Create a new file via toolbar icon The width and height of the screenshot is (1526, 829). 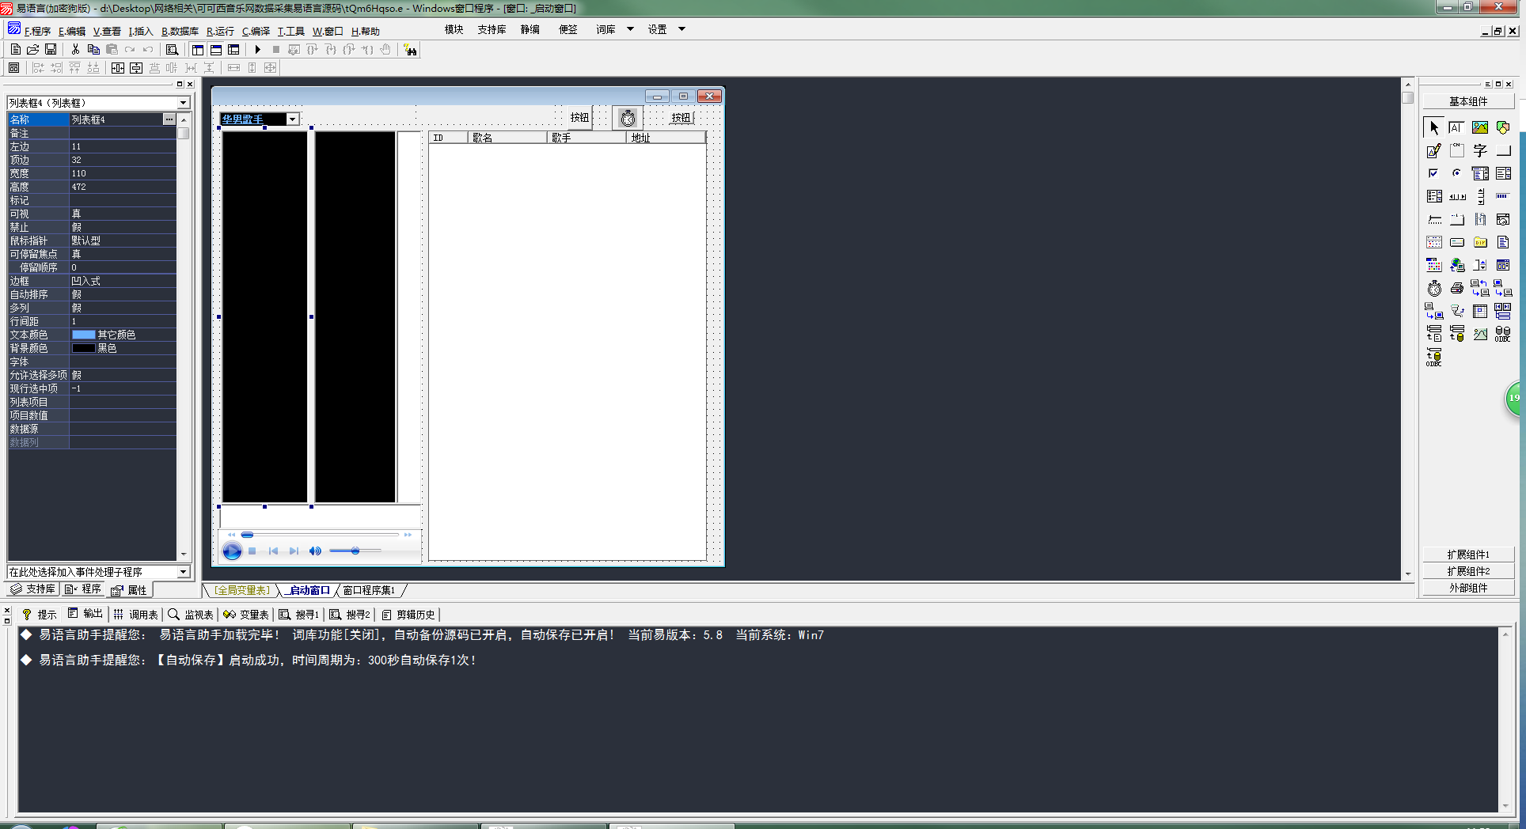tap(15, 49)
